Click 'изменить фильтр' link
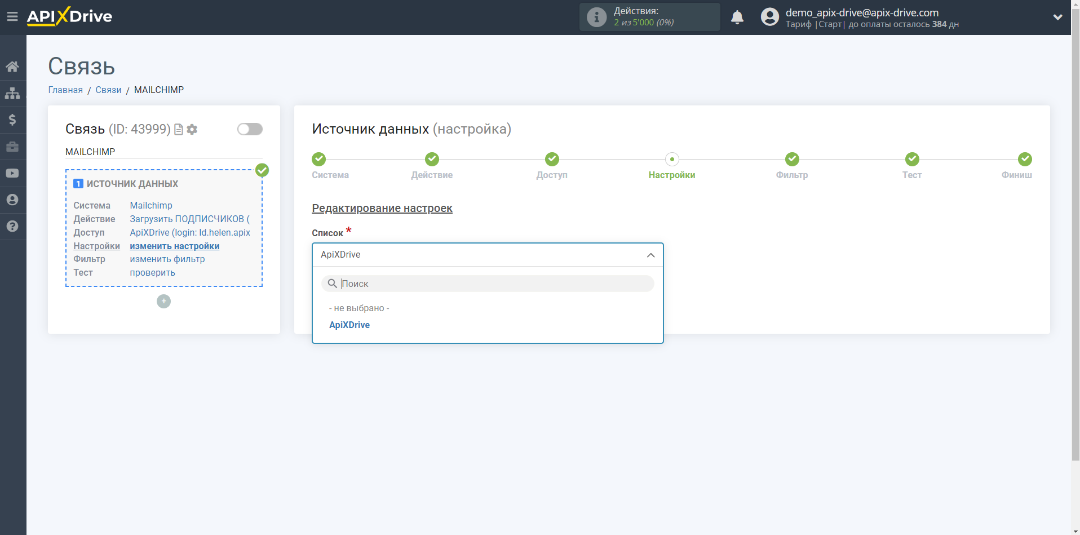Image resolution: width=1080 pixels, height=535 pixels. 167,259
